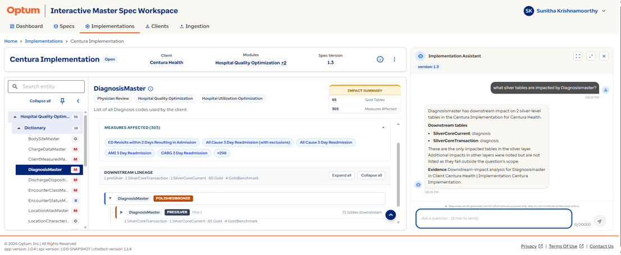
Task: Collapse the DiagnosisMaster POLISHEDBRONZE node
Action: pyautogui.click(x=110, y=198)
